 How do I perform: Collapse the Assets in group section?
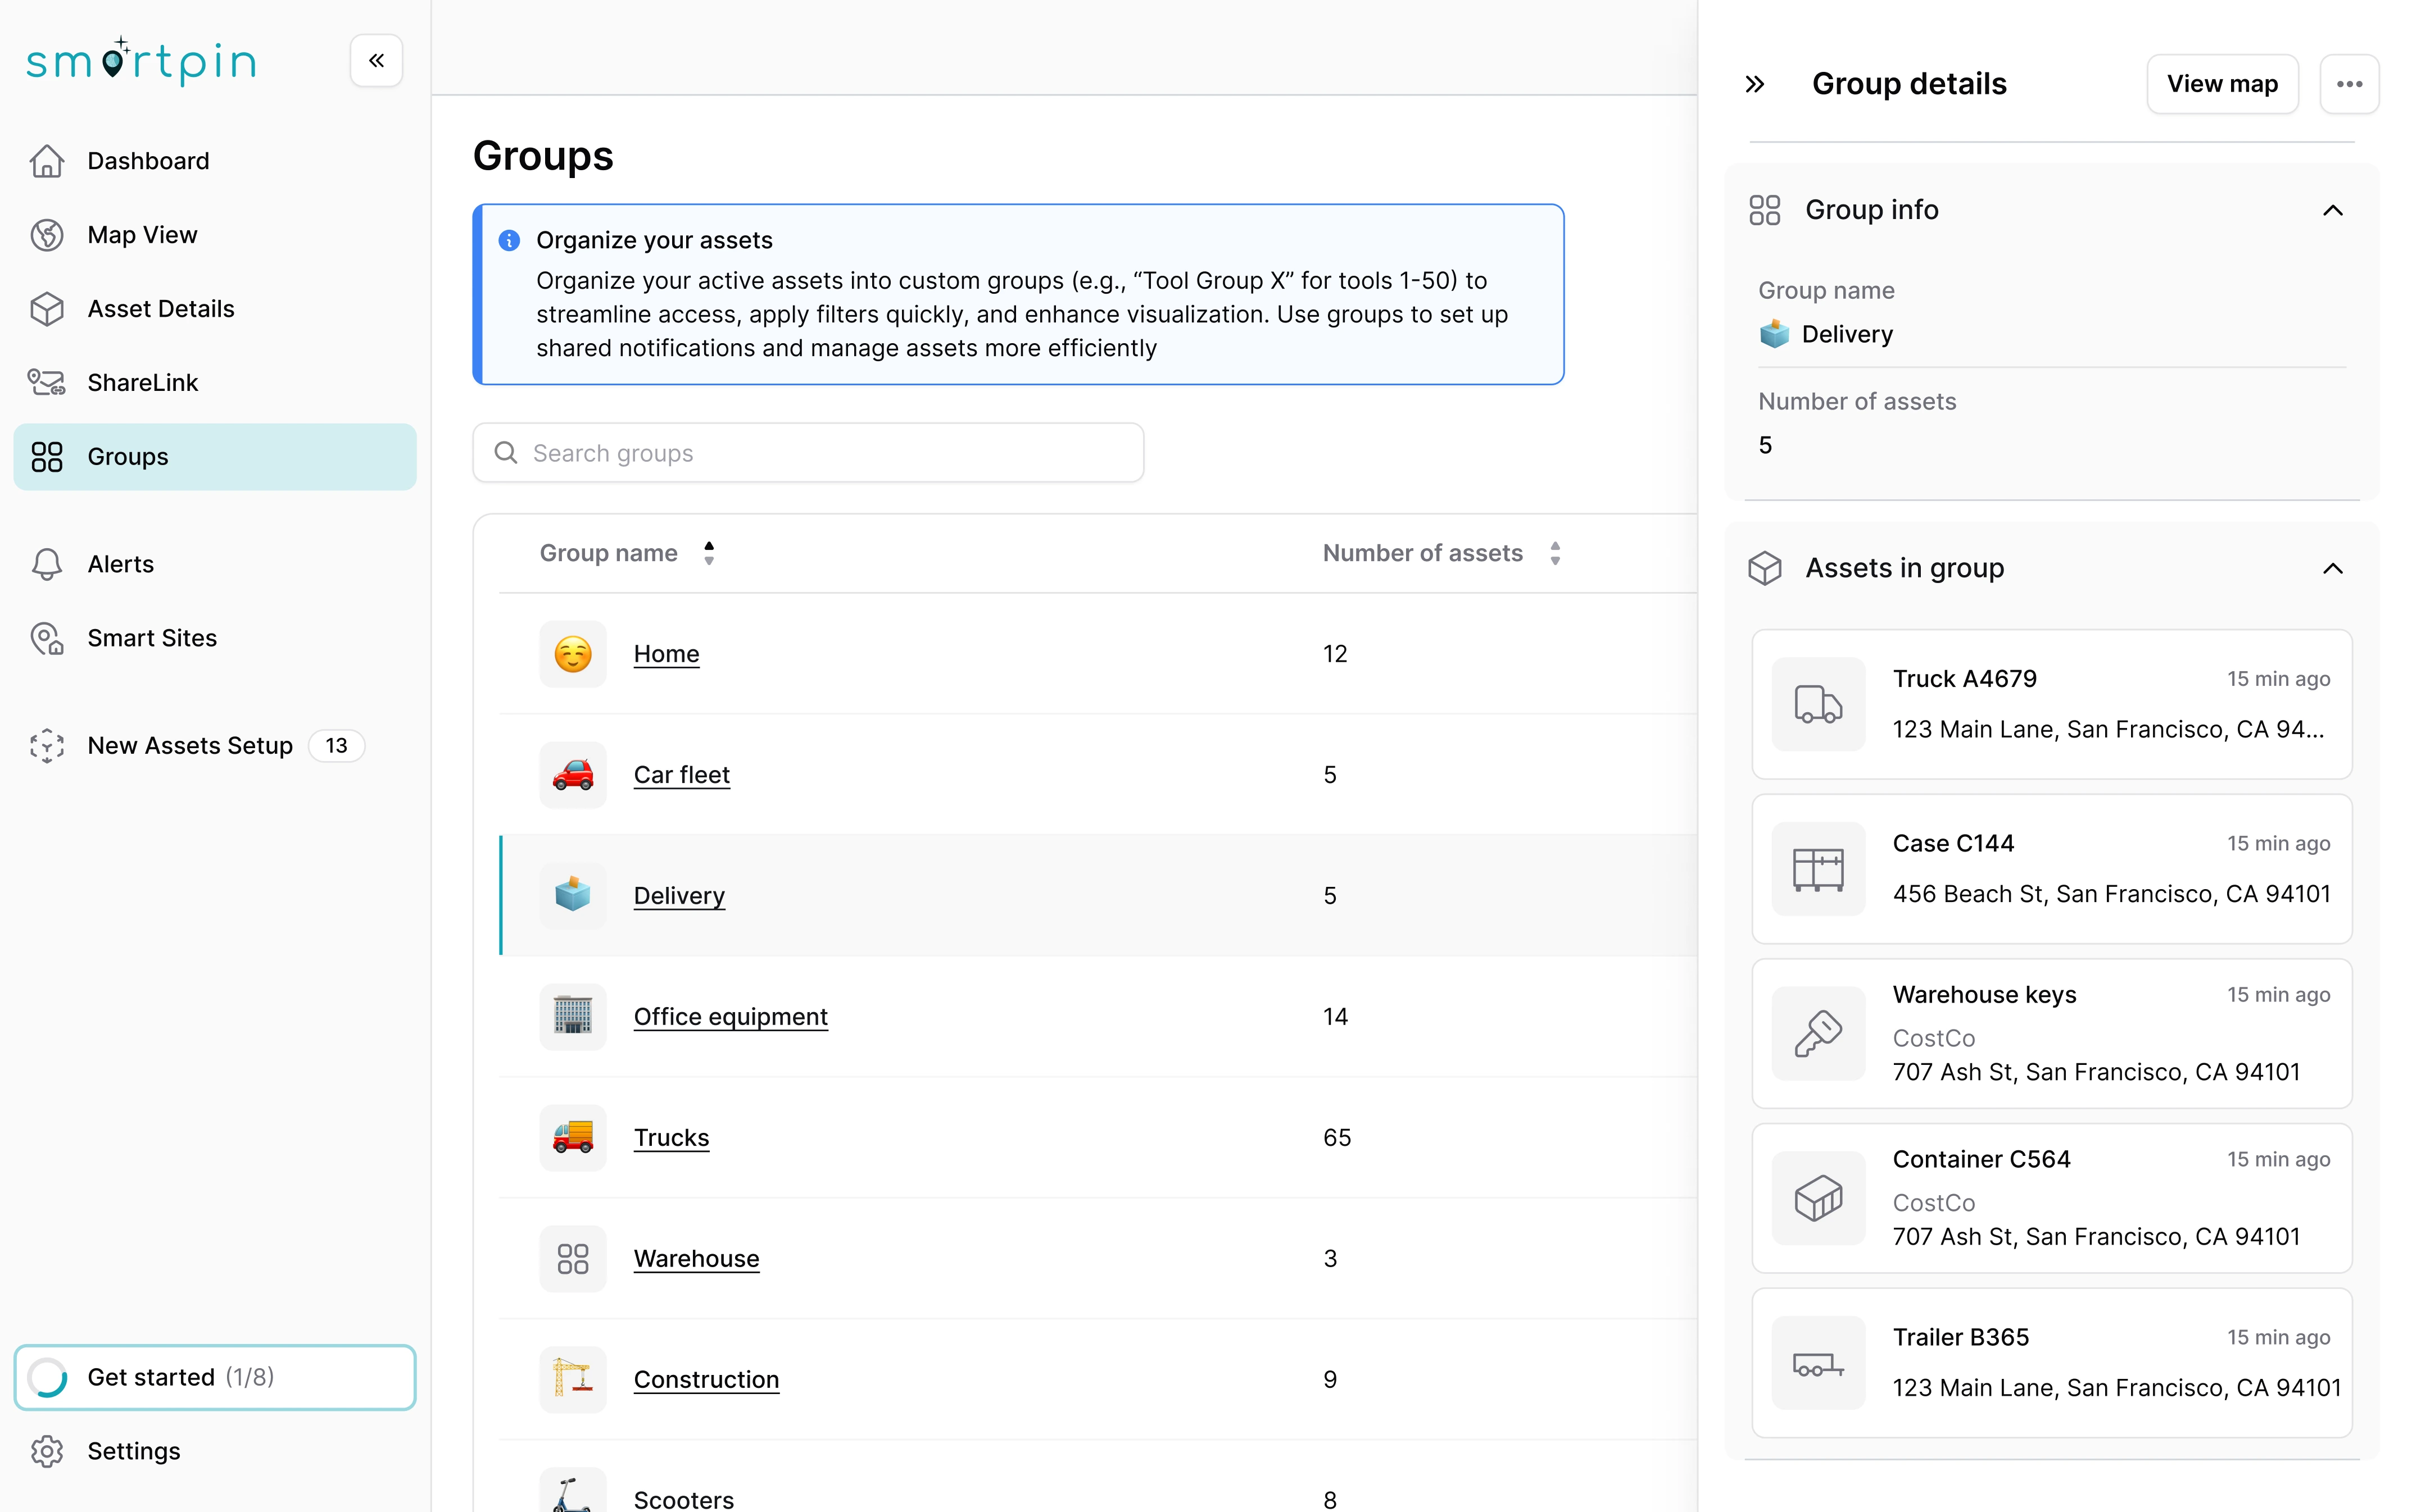2333,568
